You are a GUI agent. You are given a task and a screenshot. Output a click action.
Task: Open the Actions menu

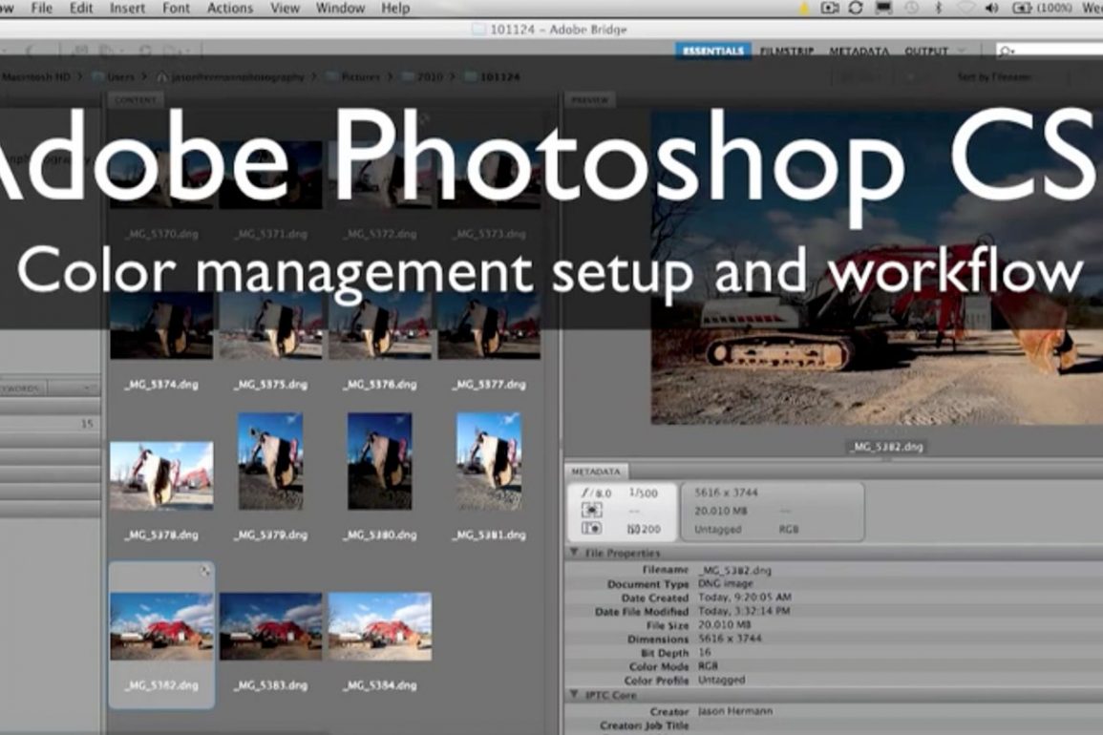(230, 9)
